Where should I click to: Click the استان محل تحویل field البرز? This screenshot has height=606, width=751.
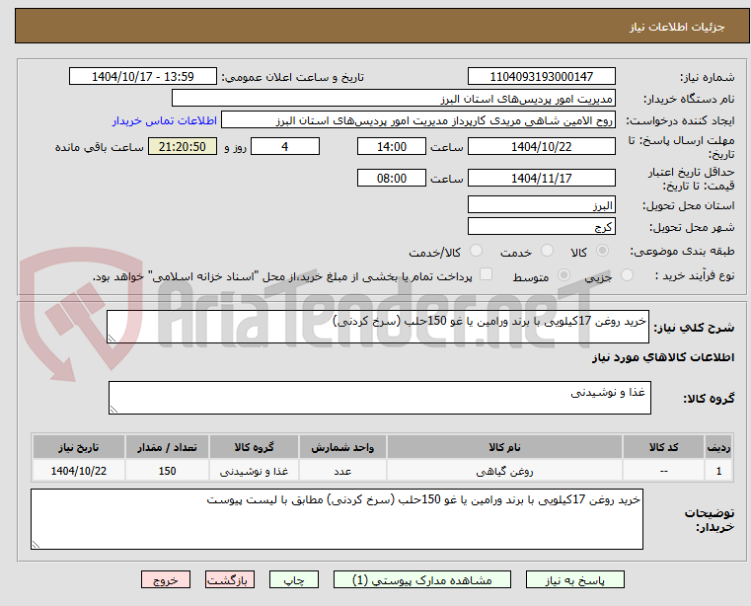point(541,205)
